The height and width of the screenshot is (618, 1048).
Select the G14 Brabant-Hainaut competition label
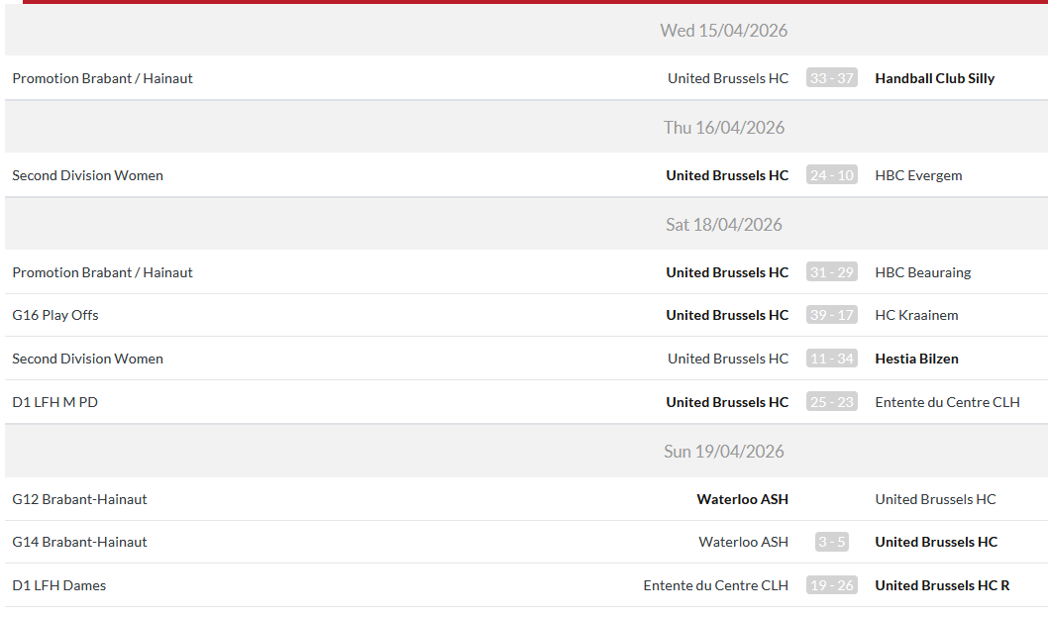pos(79,542)
